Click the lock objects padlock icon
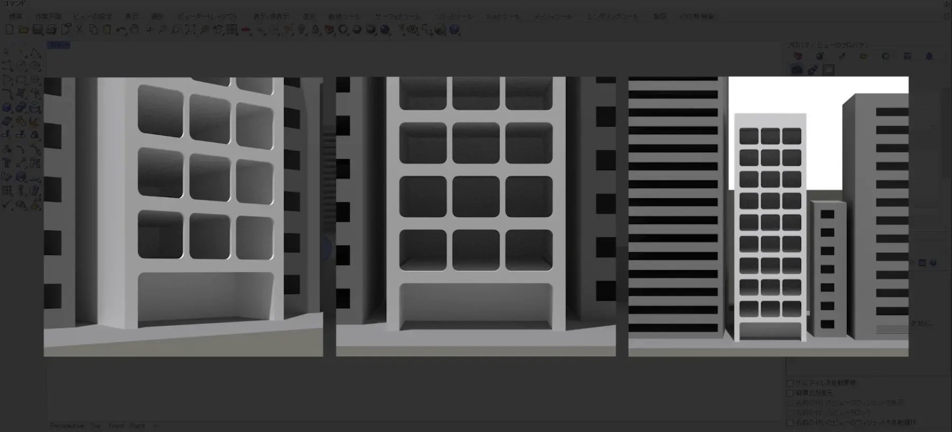The width and height of the screenshot is (952, 432). [315, 30]
